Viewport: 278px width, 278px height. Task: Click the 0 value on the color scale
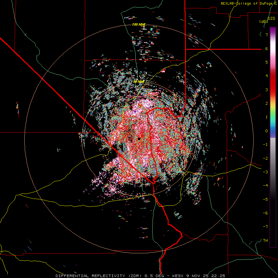[x=267, y=131]
